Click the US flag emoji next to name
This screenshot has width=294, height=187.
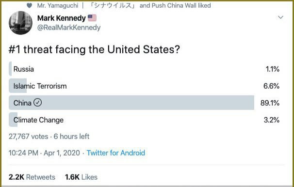click(92, 18)
